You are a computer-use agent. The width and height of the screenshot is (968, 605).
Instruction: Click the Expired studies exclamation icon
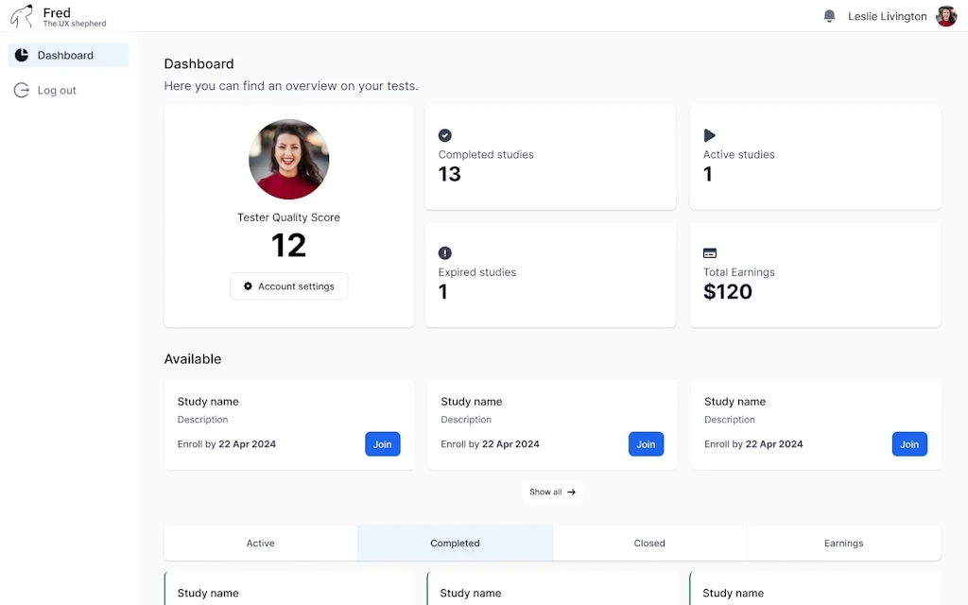pyautogui.click(x=445, y=252)
